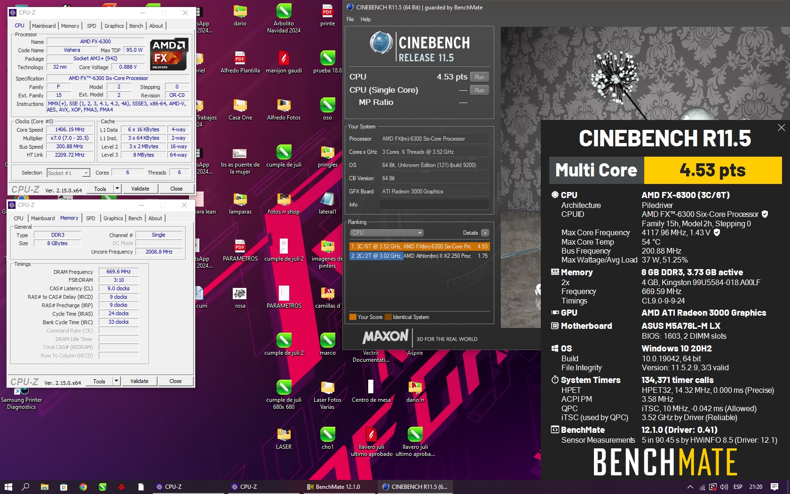The height and width of the screenshot is (494, 790).
Task: Click the Cinebench R11.5 globe logo
Action: pyautogui.click(x=381, y=43)
